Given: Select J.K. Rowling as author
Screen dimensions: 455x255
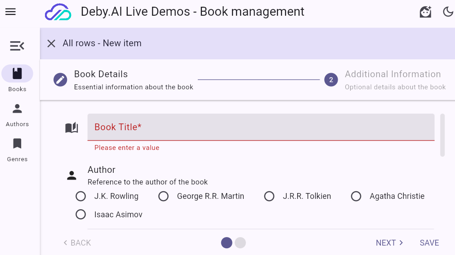Looking at the screenshot, I should (x=81, y=196).
